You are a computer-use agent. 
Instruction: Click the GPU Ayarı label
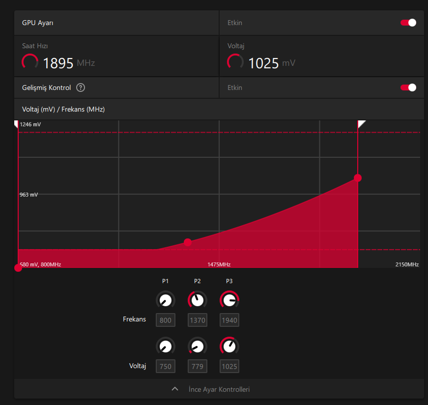point(38,23)
